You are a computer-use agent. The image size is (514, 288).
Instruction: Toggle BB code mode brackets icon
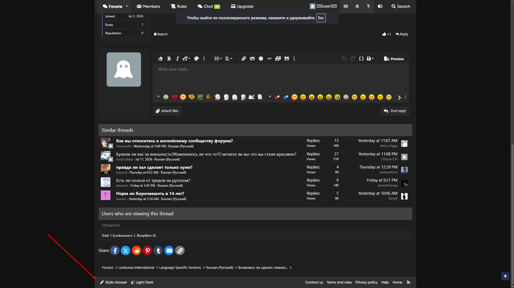[x=361, y=59]
